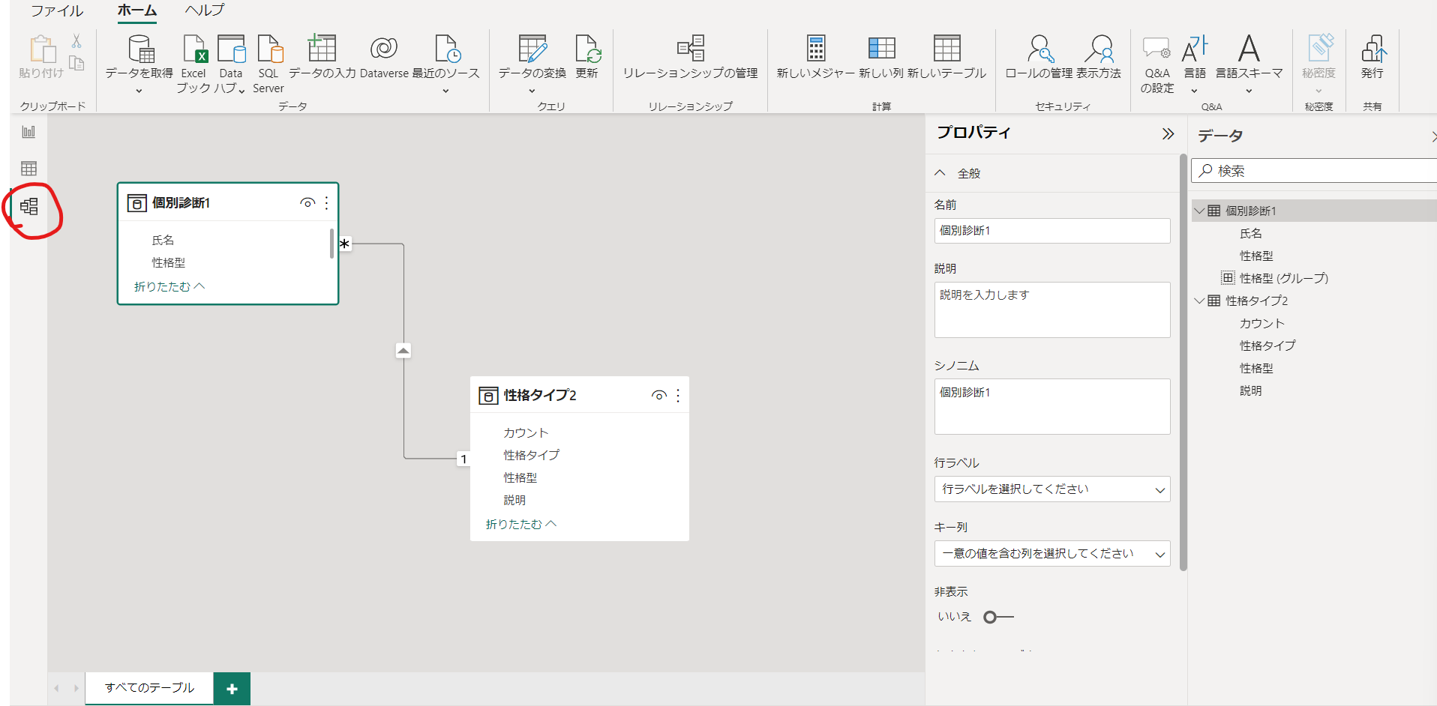
Task: Click 新しいテーブル (New Table) icon
Action: click(x=946, y=49)
